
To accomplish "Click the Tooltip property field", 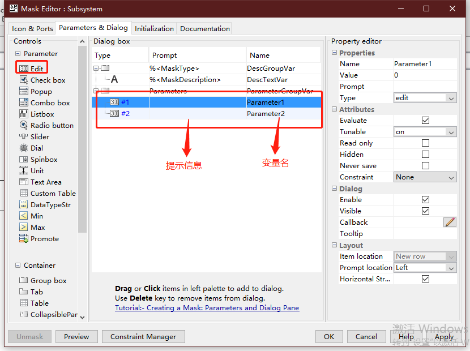I will coord(425,233).
